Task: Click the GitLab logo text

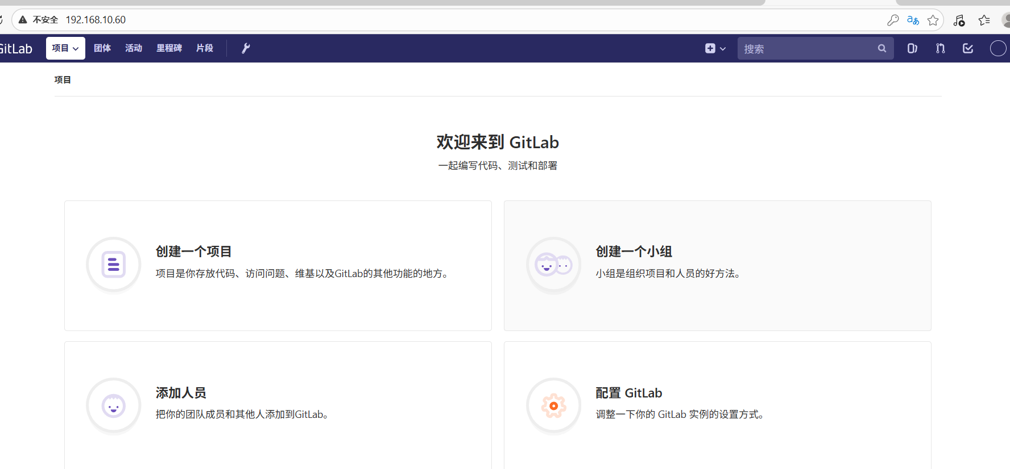Action: pyautogui.click(x=16, y=49)
